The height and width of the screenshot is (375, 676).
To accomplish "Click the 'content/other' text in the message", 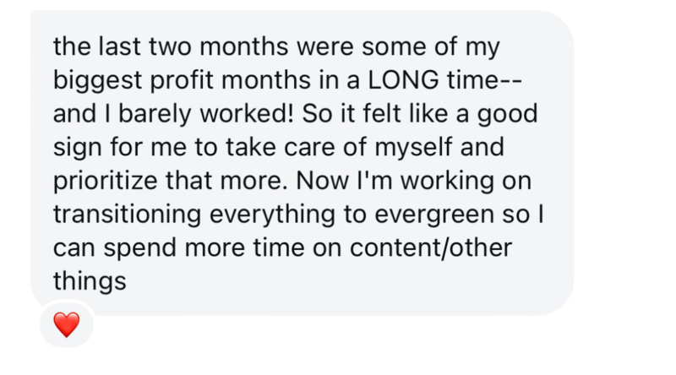I will [430, 247].
